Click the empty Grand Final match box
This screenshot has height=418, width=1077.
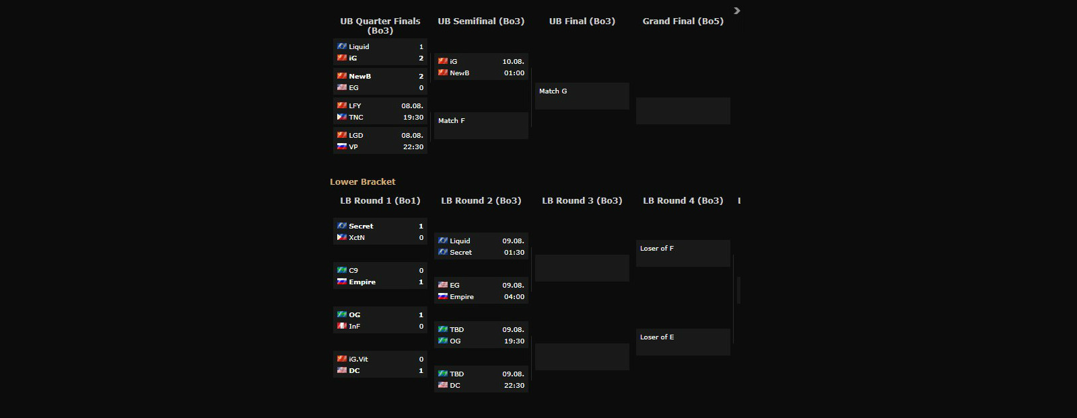[683, 111]
